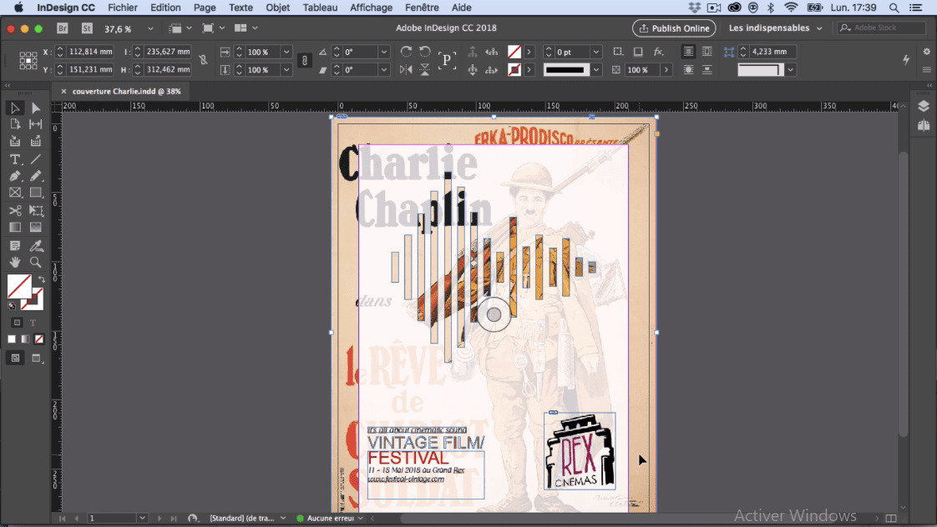The height and width of the screenshot is (527, 937).
Task: Enable wrap around object shape
Action: point(688,70)
